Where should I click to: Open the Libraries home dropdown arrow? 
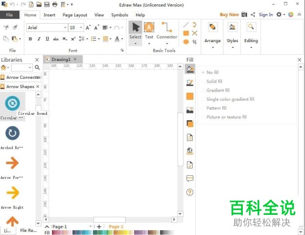(x=8, y=67)
